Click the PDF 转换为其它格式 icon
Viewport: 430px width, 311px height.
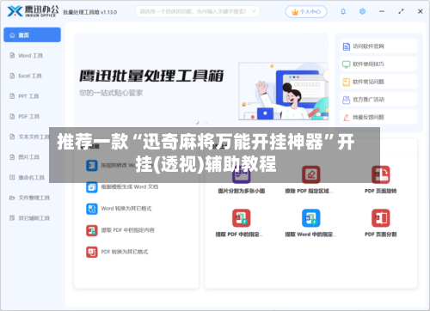point(92,253)
